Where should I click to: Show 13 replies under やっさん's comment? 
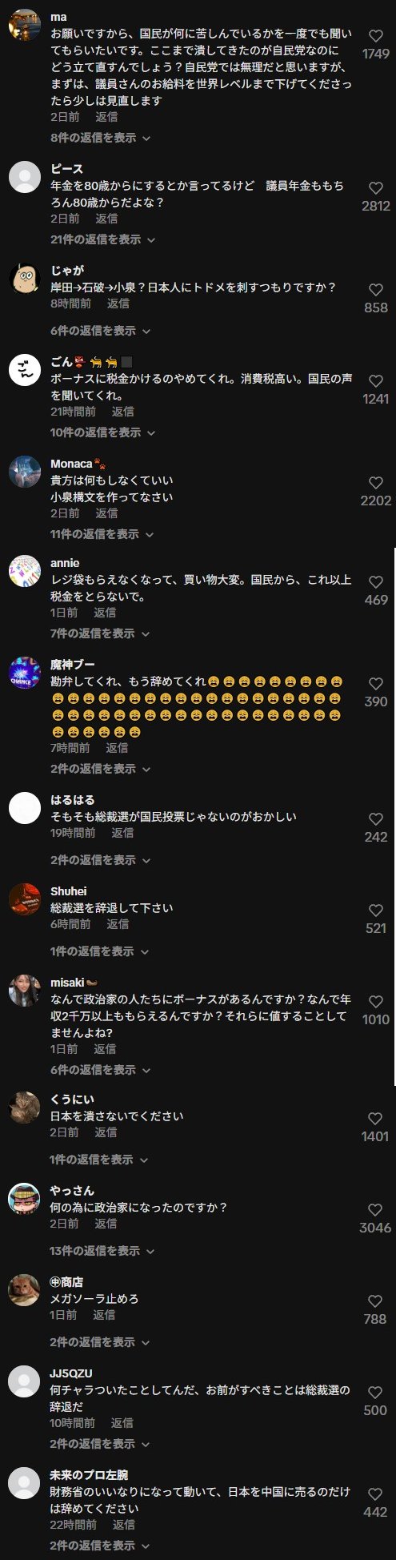coord(102,1251)
